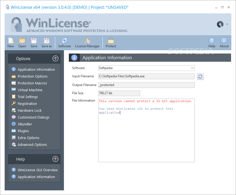Open Advanced Options
Image resolution: width=236 pixels, height=195 pixels.
click(x=32, y=144)
